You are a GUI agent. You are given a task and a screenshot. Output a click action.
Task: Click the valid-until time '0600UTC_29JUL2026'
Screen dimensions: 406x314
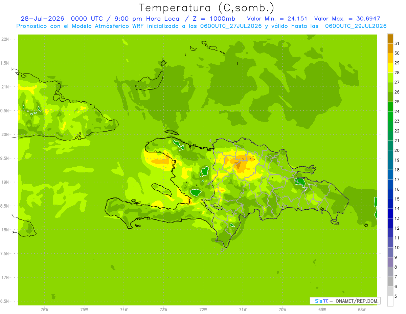click(356, 26)
